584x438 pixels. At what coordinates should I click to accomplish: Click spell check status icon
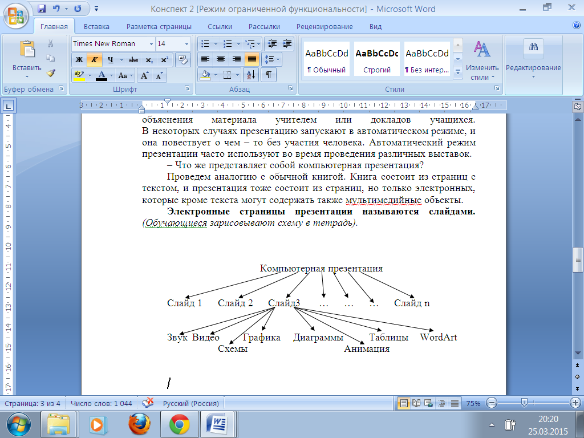pyautogui.click(x=148, y=403)
